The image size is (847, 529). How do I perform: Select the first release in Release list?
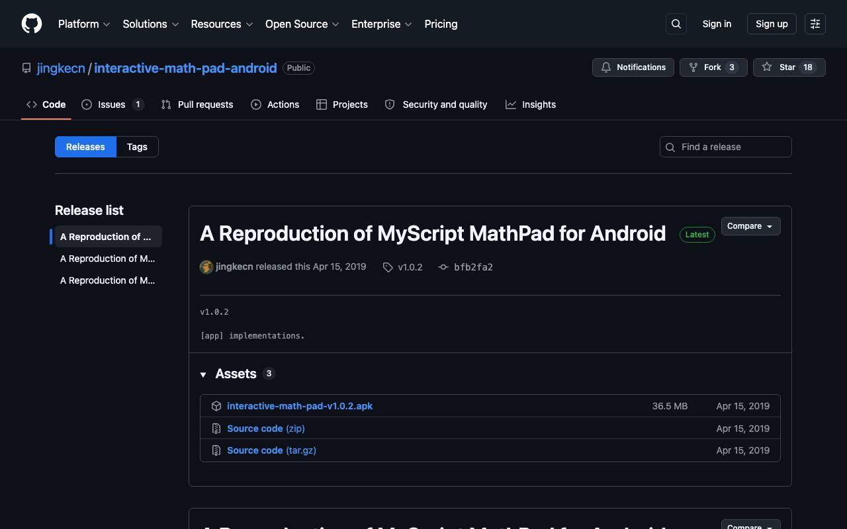109,237
